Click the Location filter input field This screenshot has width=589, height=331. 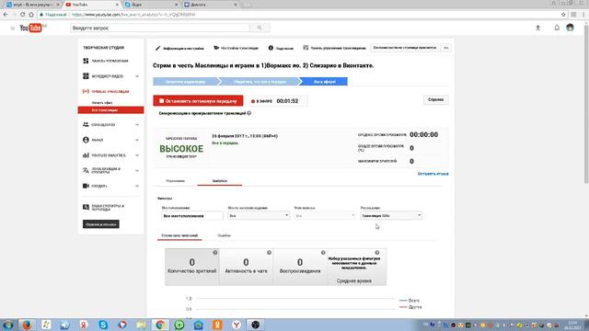(192, 216)
